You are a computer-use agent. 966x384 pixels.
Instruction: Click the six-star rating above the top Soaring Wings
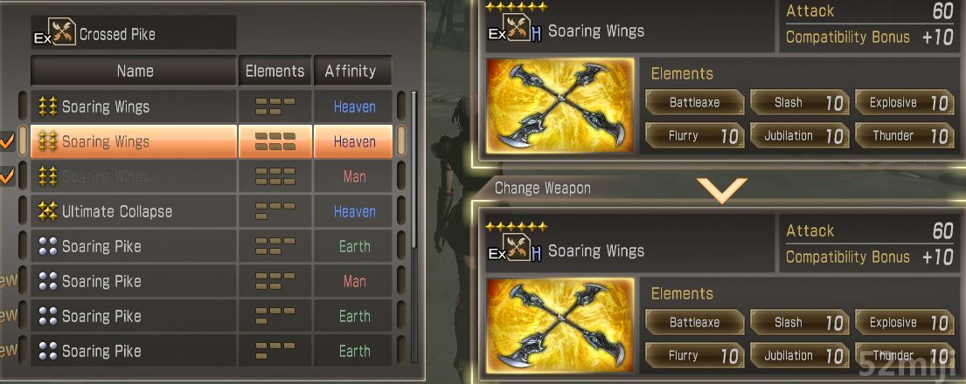tap(517, 7)
